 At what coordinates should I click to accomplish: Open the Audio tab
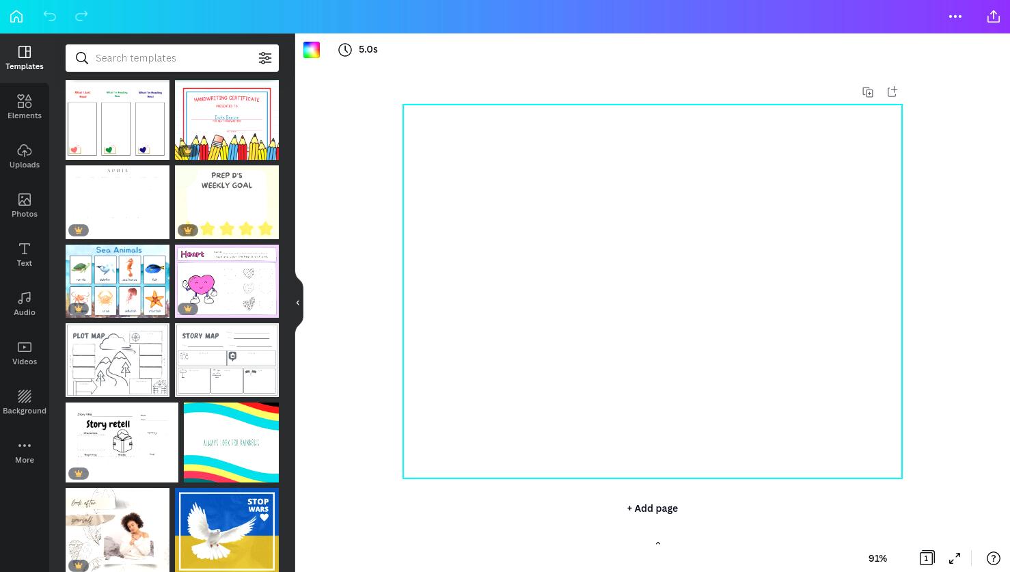[25, 304]
